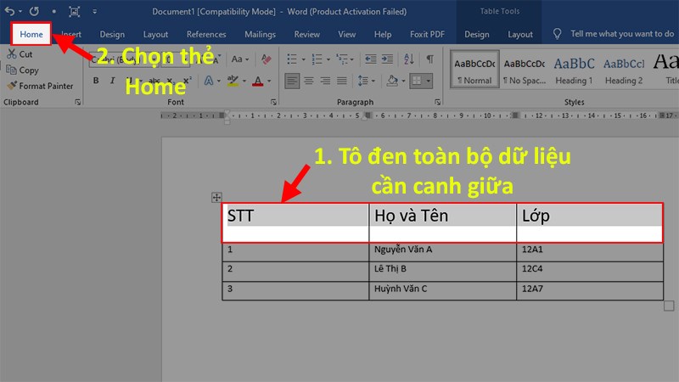The image size is (679, 382).
Task: Click the Sort A-Z icon
Action: pos(409,59)
